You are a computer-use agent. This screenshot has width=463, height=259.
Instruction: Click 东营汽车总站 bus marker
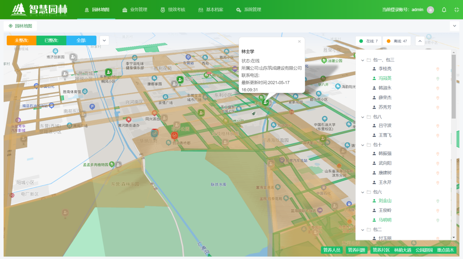[282, 160]
